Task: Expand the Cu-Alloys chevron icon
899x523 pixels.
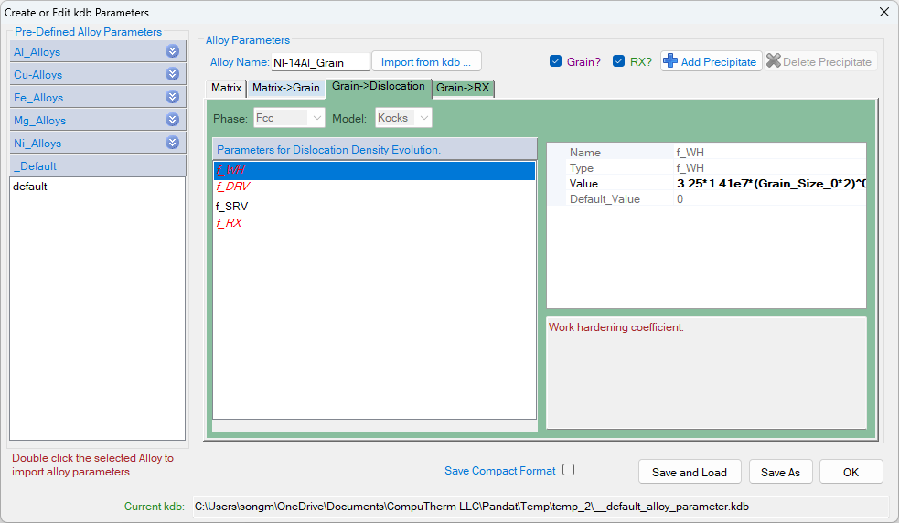Action: click(172, 74)
